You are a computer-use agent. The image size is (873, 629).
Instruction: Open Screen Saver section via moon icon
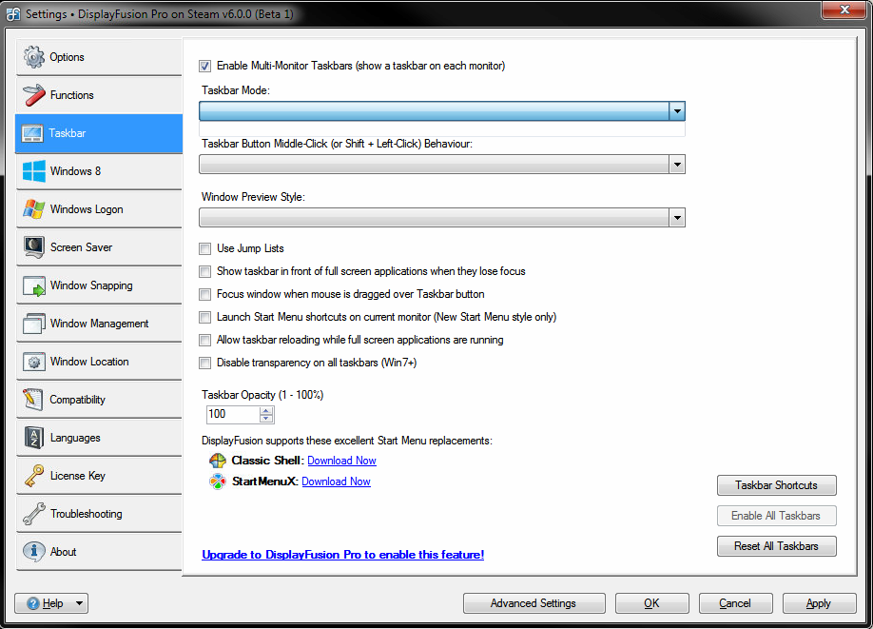click(x=34, y=247)
